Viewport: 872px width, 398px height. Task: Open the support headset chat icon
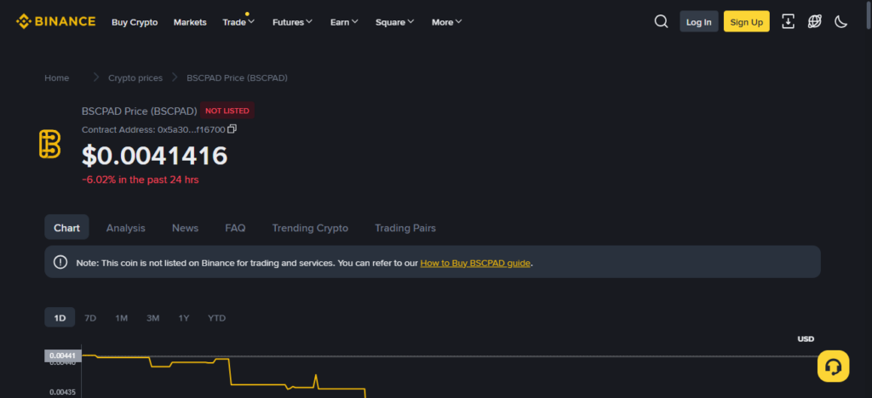(833, 366)
